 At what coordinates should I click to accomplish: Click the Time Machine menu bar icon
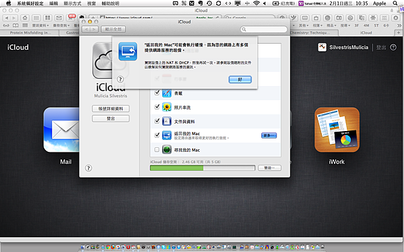point(209,3)
